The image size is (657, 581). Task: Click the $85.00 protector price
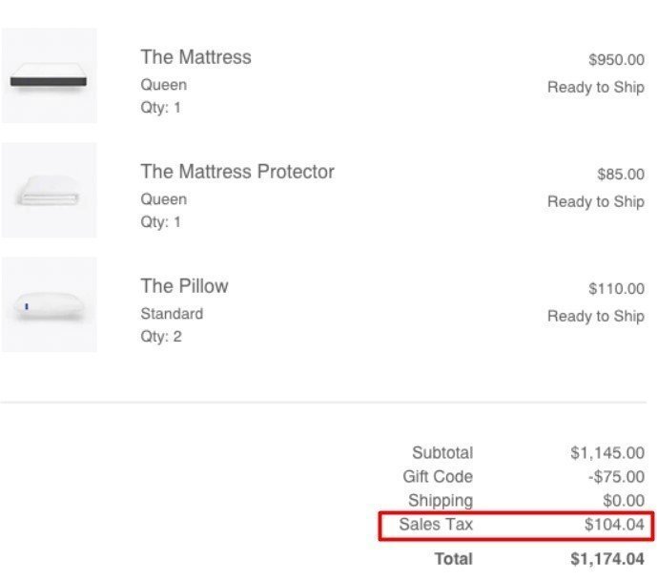(620, 175)
